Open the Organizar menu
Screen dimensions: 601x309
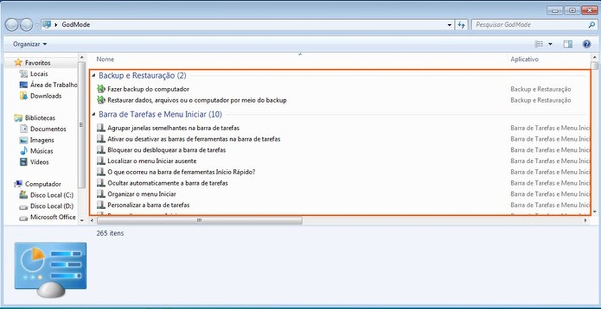click(x=30, y=44)
